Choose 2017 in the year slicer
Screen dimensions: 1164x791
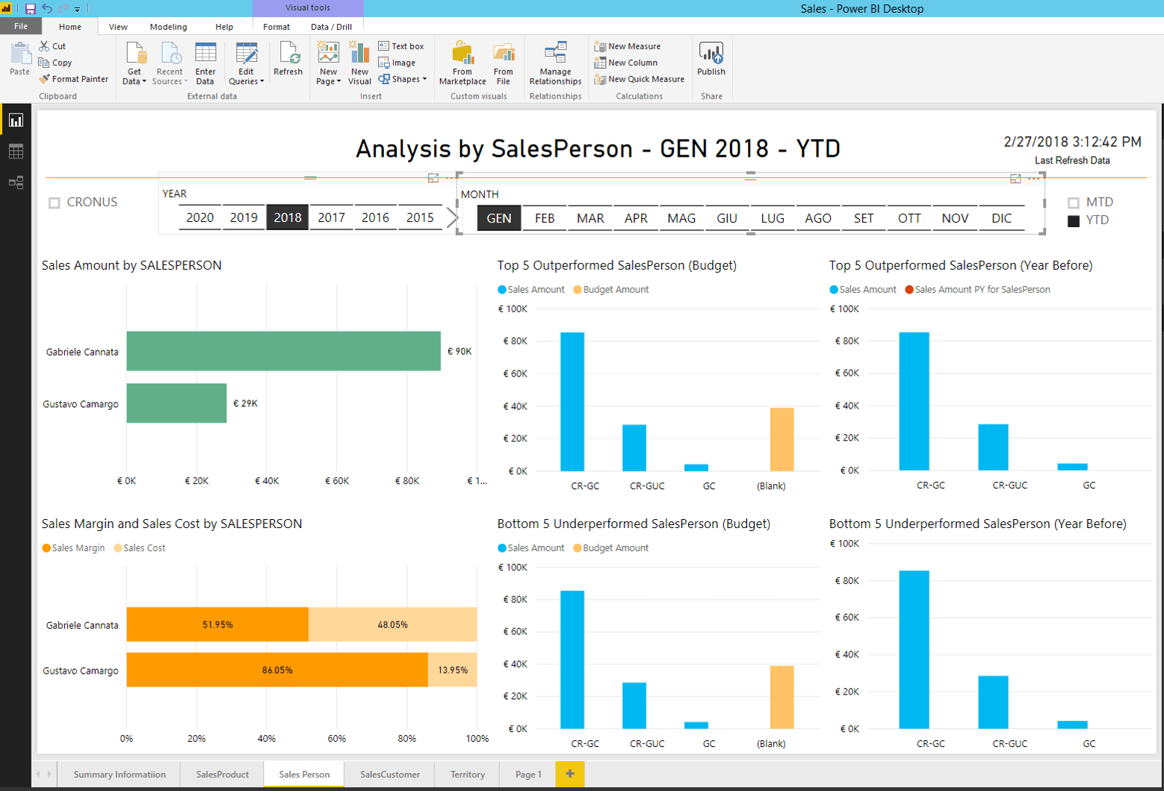[x=331, y=217]
